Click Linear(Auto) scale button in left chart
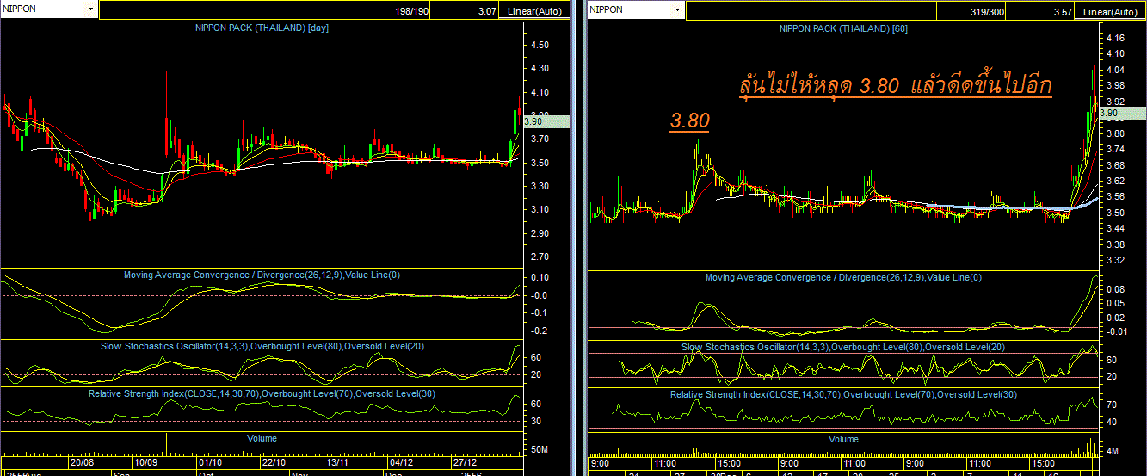The width and height of the screenshot is (1147, 476). 535,12
